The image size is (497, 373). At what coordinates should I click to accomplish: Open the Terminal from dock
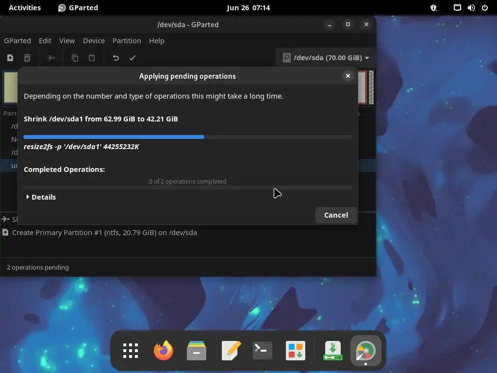click(263, 351)
